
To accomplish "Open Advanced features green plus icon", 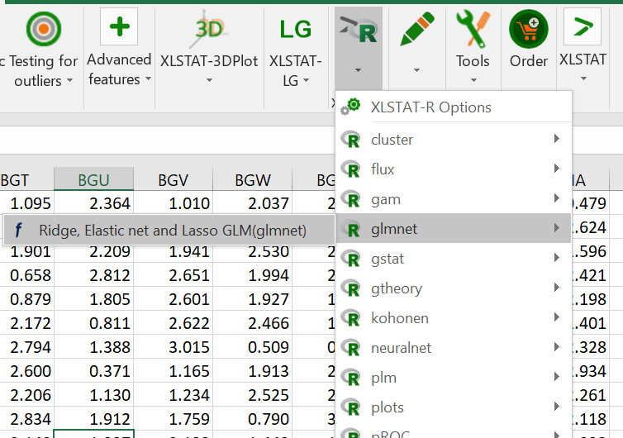I will pos(119,27).
